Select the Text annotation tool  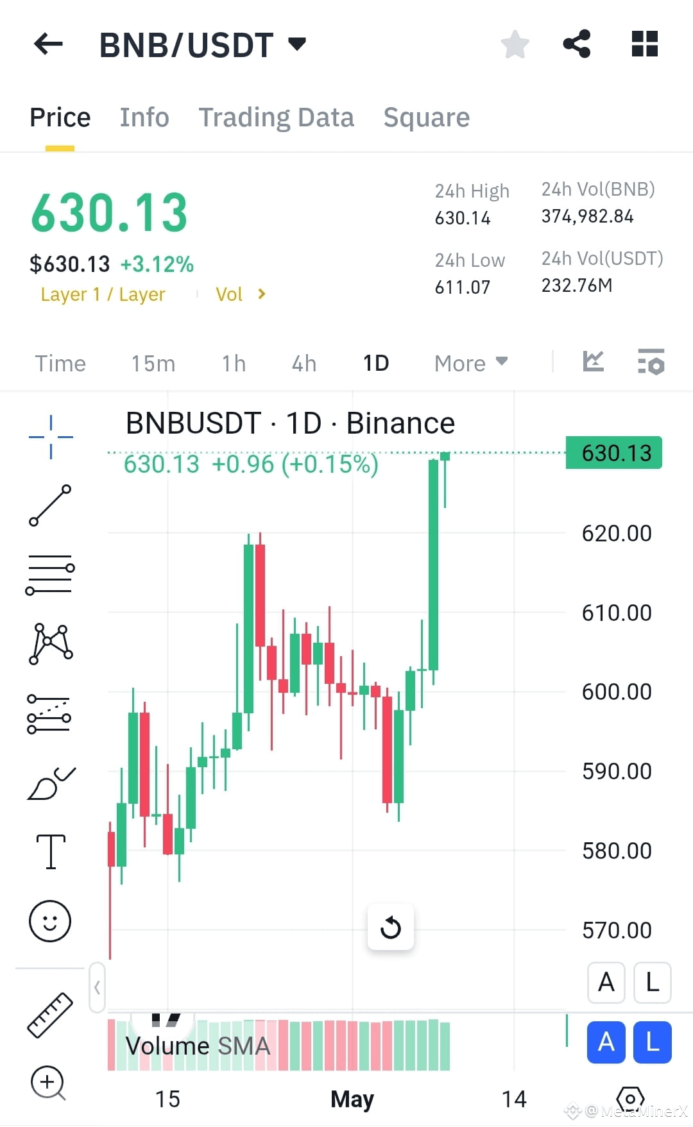[x=51, y=852]
